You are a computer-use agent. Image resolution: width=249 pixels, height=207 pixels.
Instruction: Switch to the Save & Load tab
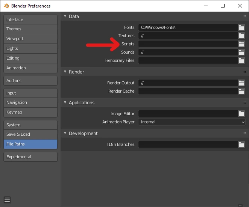tap(30, 134)
